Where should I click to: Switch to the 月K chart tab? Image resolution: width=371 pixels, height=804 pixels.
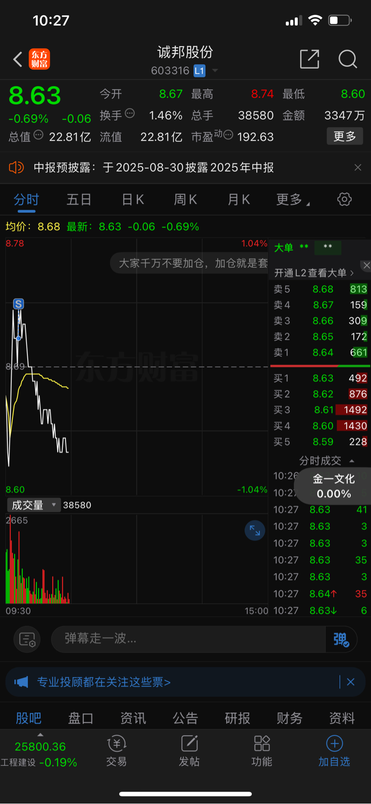[239, 200]
